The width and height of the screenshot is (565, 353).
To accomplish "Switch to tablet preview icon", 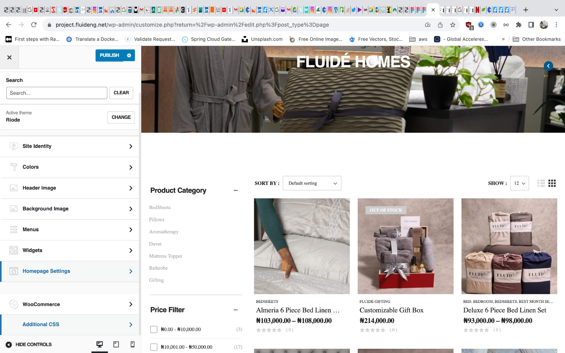I will click(x=116, y=344).
